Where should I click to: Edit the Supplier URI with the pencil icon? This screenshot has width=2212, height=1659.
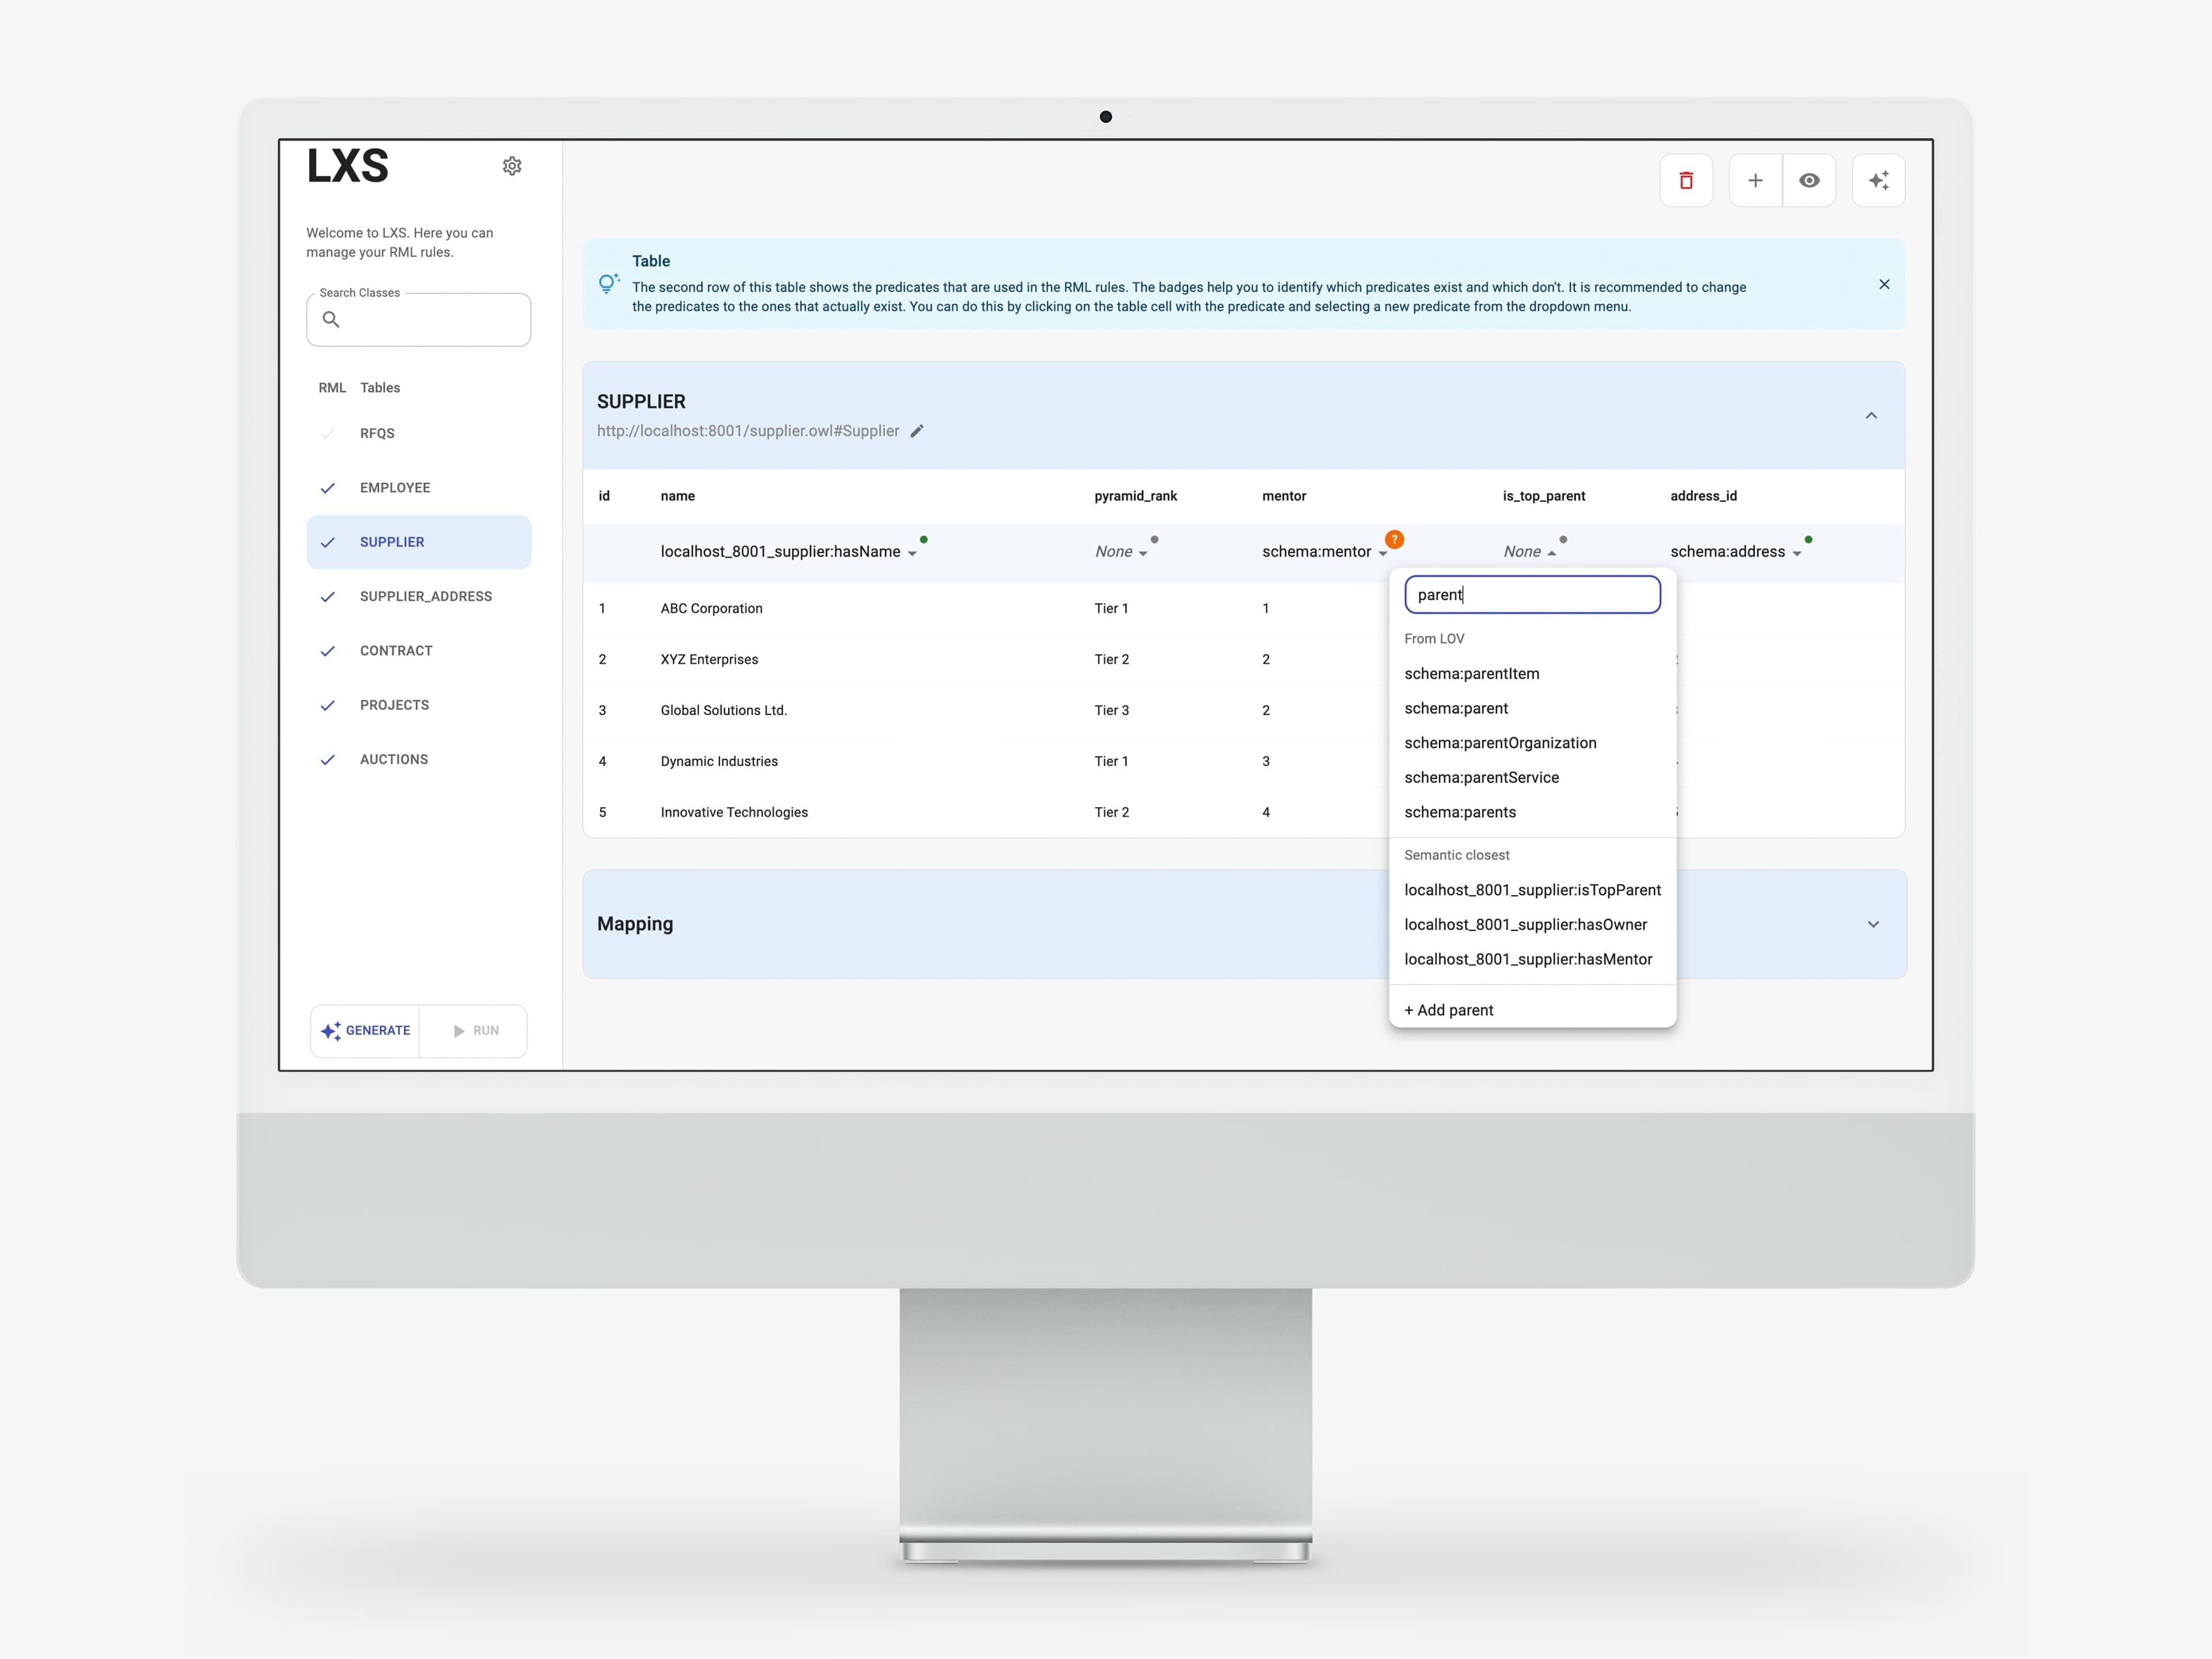tap(917, 431)
